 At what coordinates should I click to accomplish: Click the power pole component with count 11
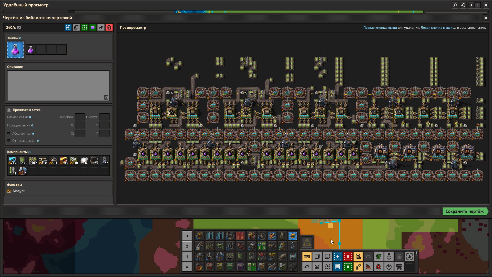pos(105,161)
